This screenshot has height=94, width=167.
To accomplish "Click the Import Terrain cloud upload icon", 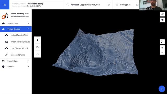I will point(7,42).
